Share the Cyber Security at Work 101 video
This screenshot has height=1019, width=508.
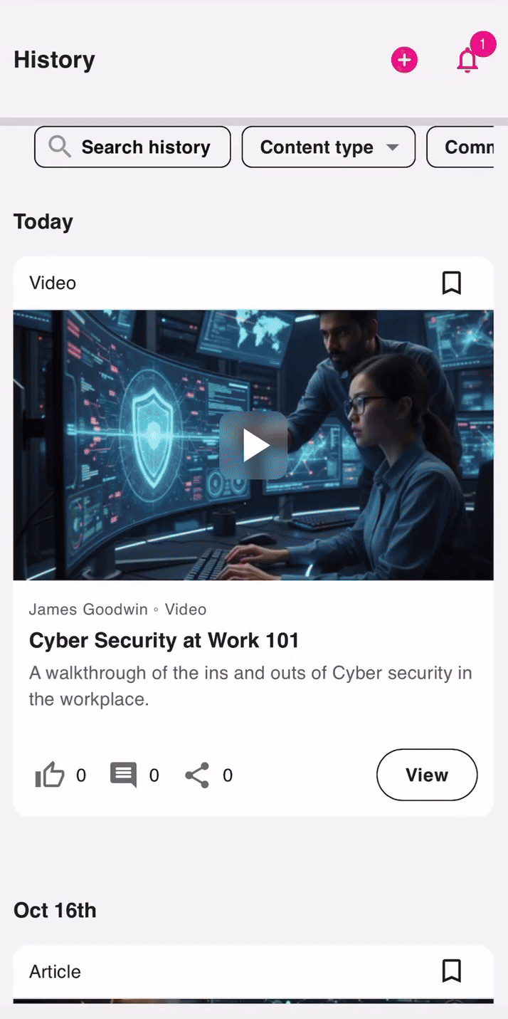[x=197, y=775]
